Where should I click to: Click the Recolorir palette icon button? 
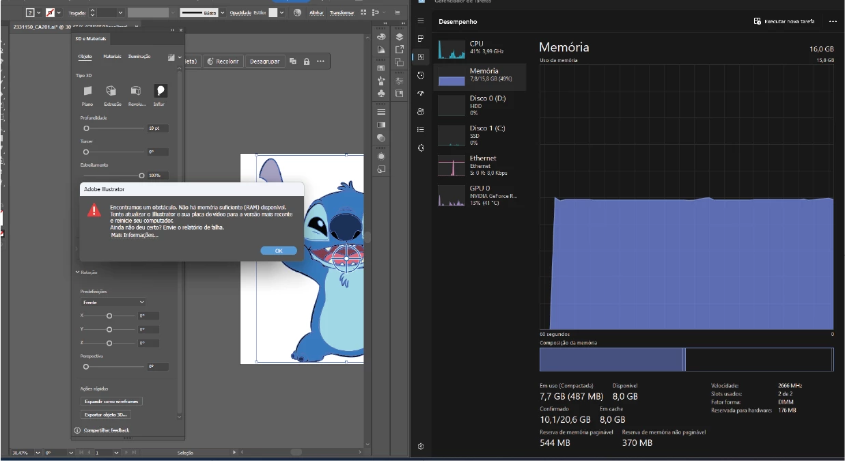tap(211, 61)
